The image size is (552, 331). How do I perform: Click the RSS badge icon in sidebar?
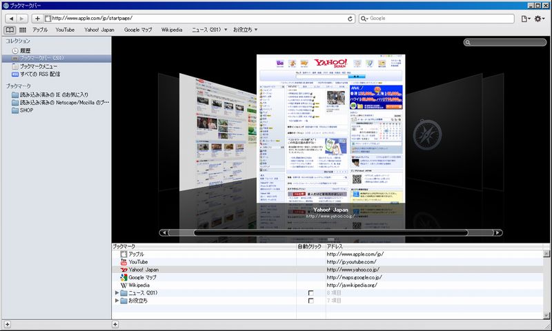15,74
